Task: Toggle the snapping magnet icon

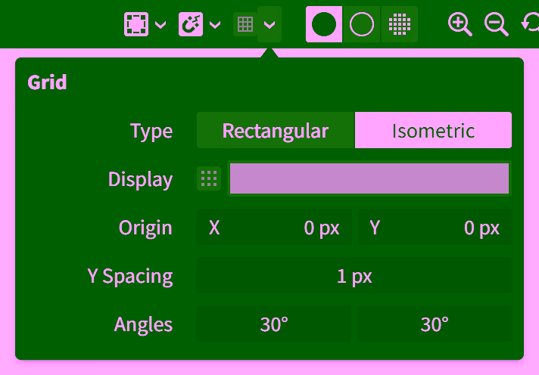Action: pos(191,24)
